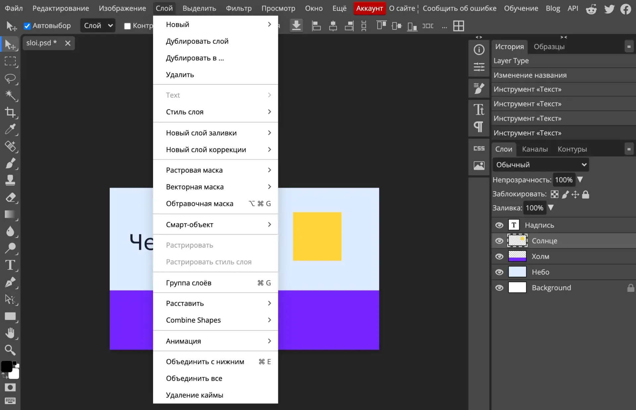Select the Eyedropper tool
The image size is (636, 410).
tap(10, 129)
